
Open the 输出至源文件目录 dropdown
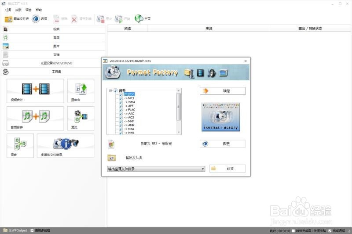coord(156,169)
